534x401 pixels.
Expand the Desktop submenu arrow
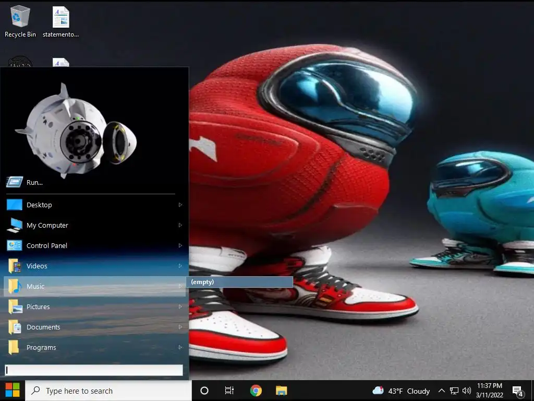pyautogui.click(x=180, y=205)
